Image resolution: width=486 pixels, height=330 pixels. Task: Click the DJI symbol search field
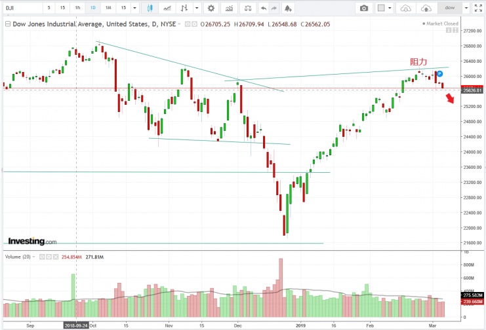click(x=20, y=8)
